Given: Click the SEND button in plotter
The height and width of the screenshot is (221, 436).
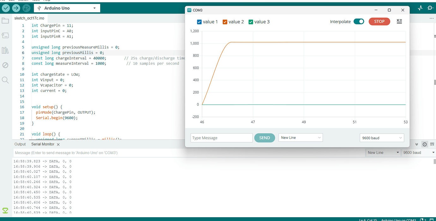Looking at the screenshot, I should pyautogui.click(x=264, y=138).
